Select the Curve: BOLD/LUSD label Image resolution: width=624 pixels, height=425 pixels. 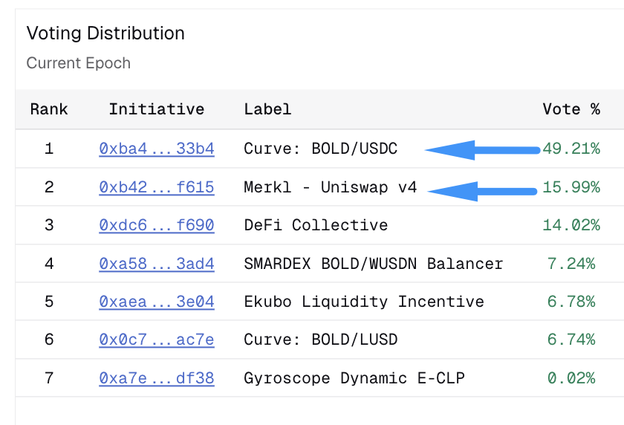click(x=321, y=340)
